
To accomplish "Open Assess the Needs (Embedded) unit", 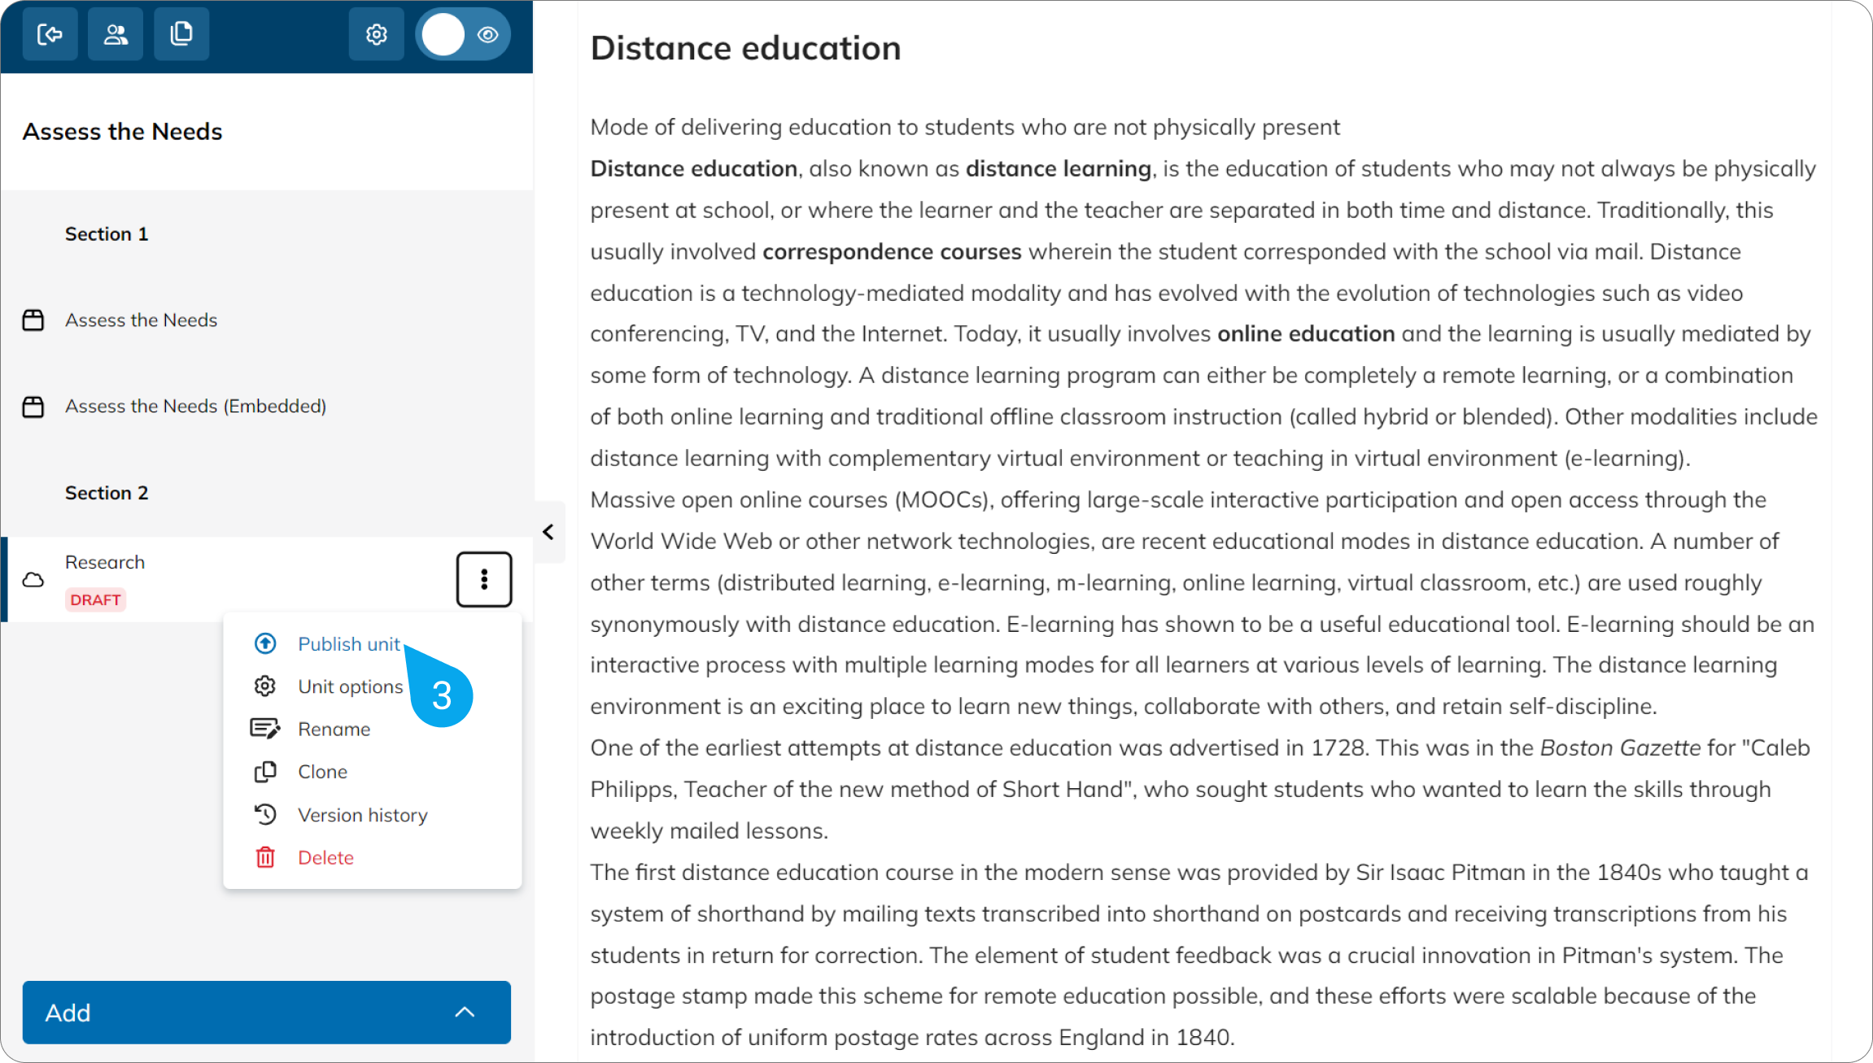I will (195, 407).
